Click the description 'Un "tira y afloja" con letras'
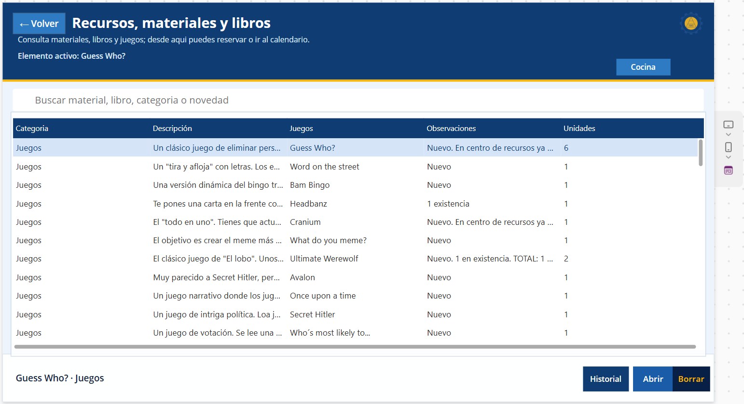Image resolution: width=744 pixels, height=404 pixels. point(217,167)
